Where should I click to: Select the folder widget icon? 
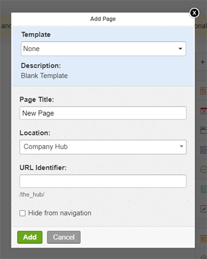(x=204, y=130)
